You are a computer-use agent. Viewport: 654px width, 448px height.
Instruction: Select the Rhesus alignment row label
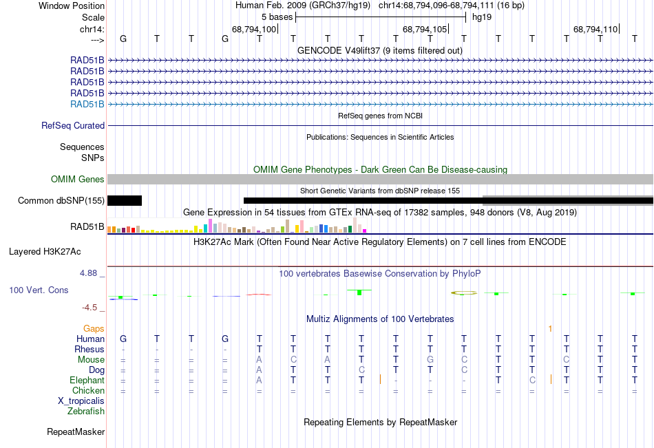click(89, 349)
